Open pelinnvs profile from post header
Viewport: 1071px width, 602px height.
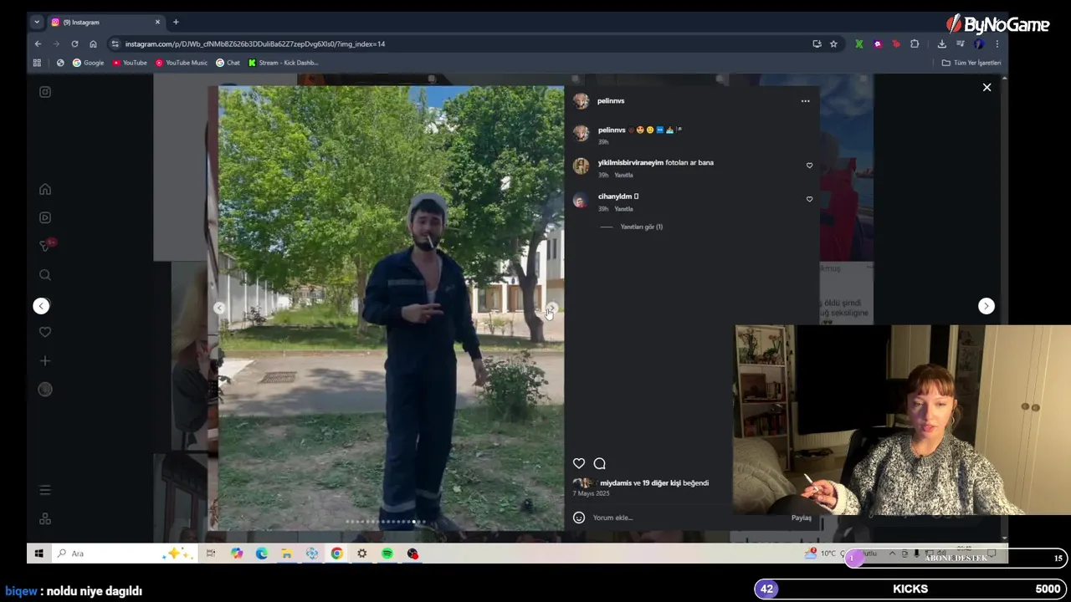point(611,101)
